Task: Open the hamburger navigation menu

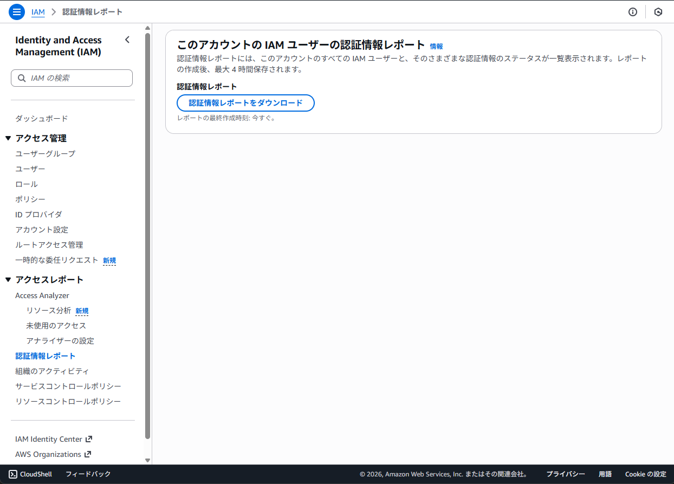Action: click(17, 12)
